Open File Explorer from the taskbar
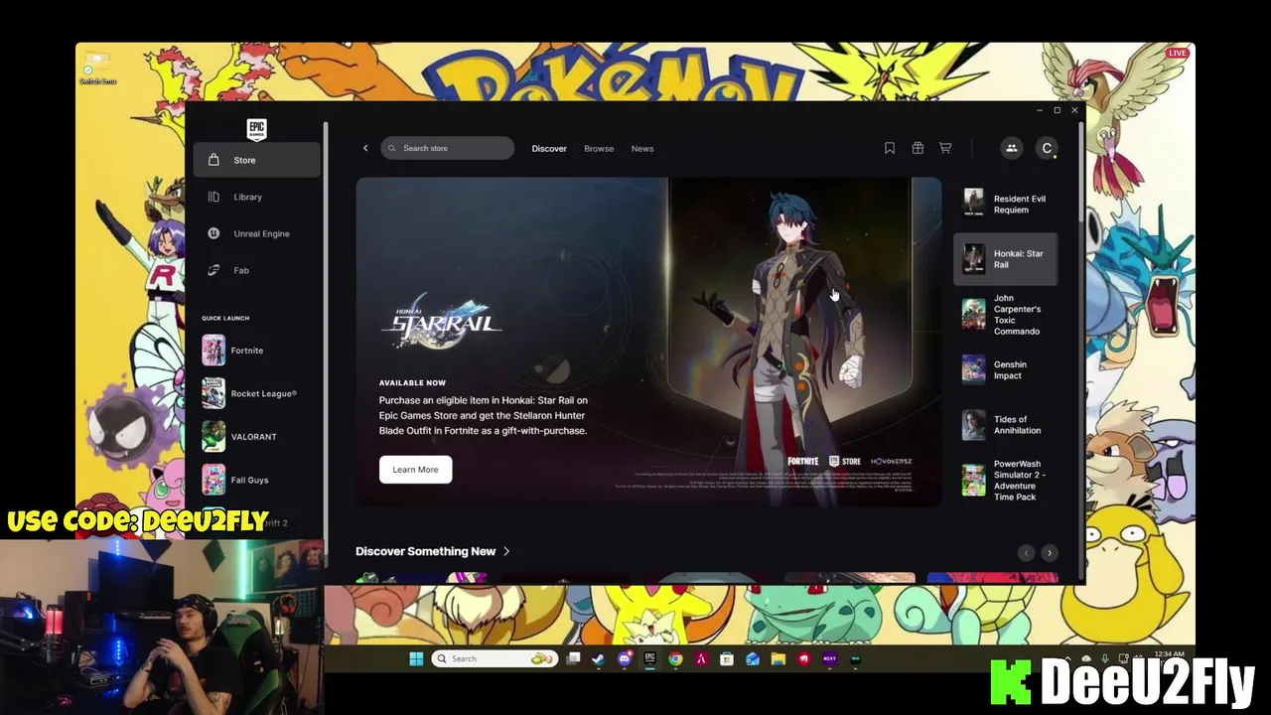The height and width of the screenshot is (715, 1271). point(778,658)
